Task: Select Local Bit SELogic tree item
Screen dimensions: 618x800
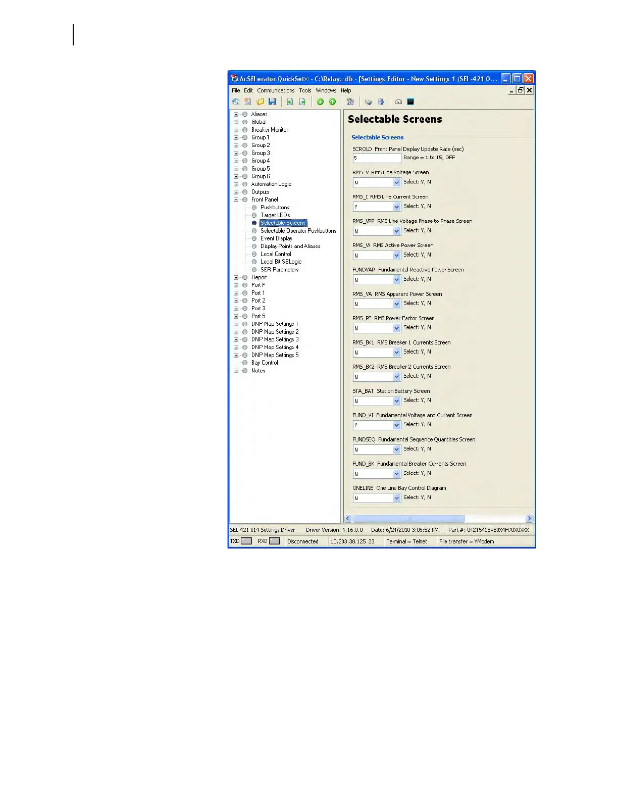Action: [281, 262]
